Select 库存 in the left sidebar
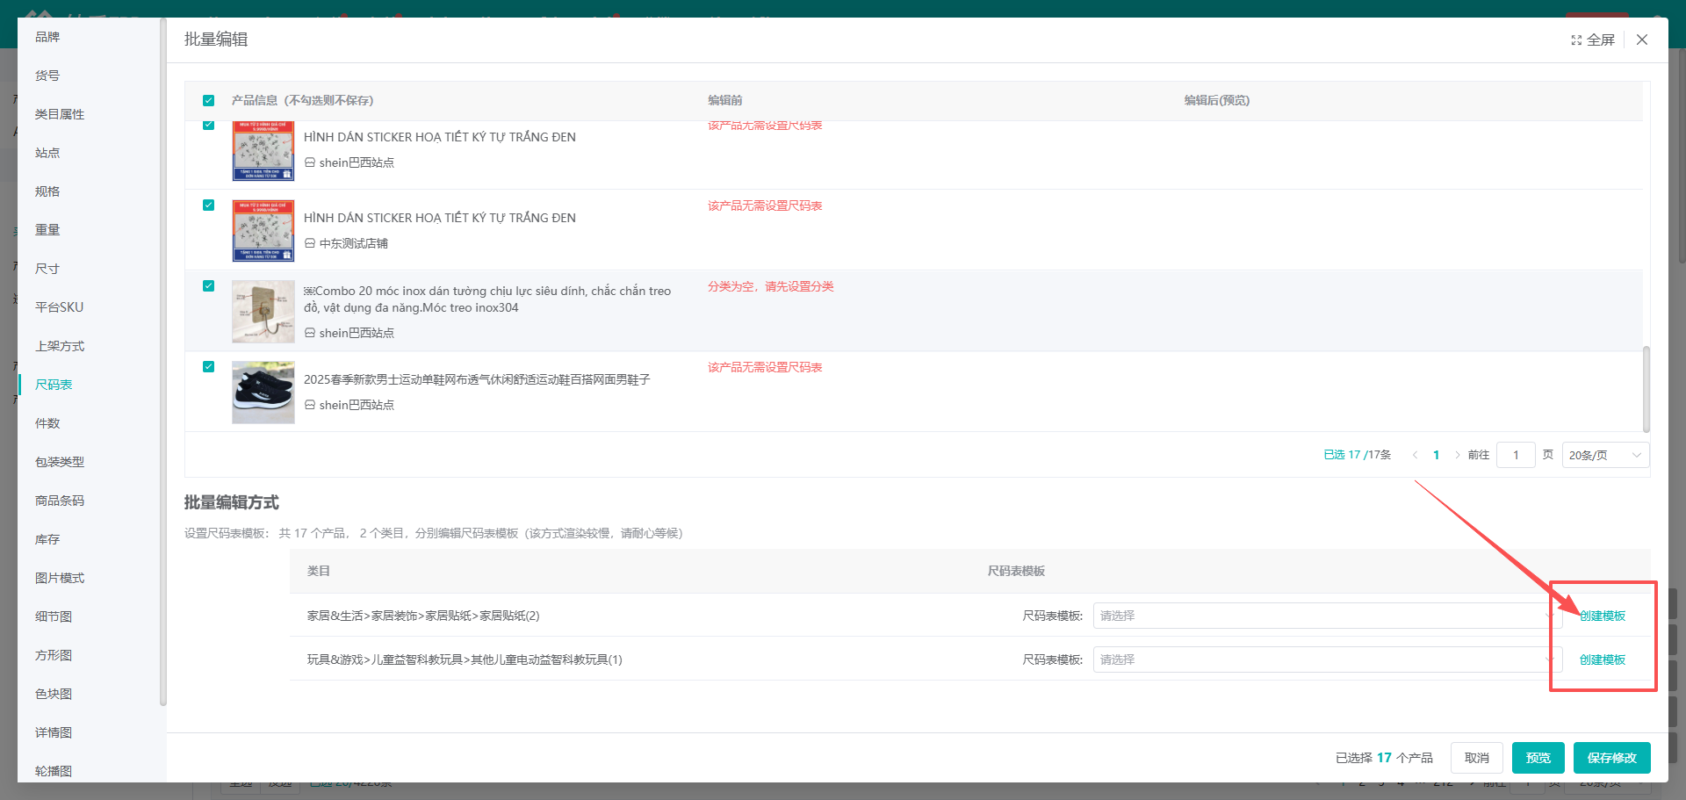The width and height of the screenshot is (1686, 800). (x=47, y=539)
